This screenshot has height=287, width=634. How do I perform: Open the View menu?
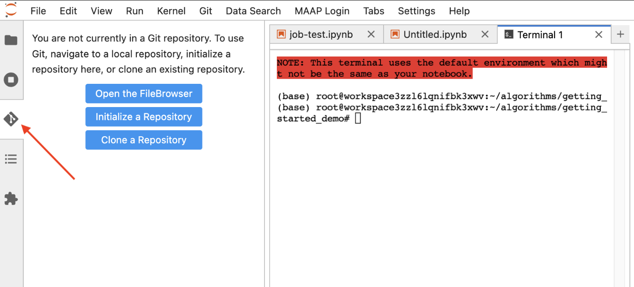[x=101, y=11]
